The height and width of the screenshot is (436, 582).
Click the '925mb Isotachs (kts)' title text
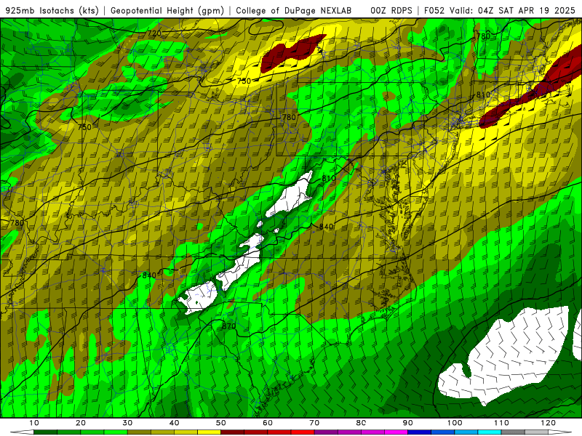52,11
